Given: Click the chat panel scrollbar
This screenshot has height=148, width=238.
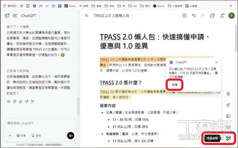Looking at the screenshot, I should pyautogui.click(x=78, y=107).
